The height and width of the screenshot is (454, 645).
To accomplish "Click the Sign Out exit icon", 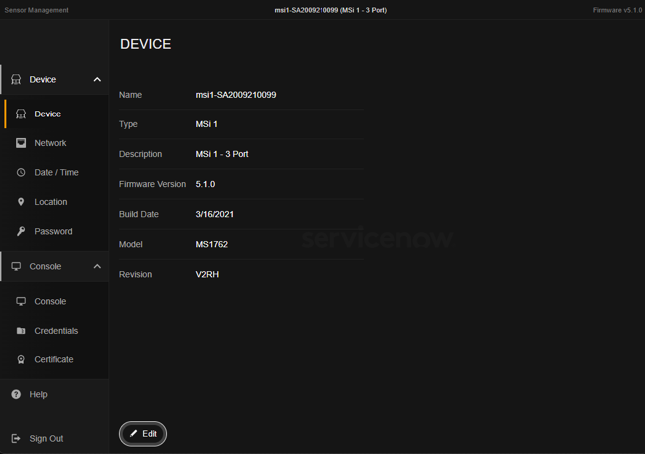I will click(16, 438).
